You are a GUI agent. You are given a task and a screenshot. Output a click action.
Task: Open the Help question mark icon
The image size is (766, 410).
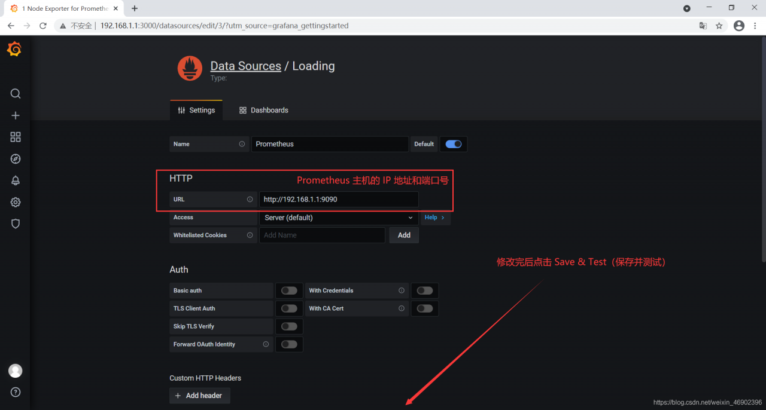click(x=16, y=392)
